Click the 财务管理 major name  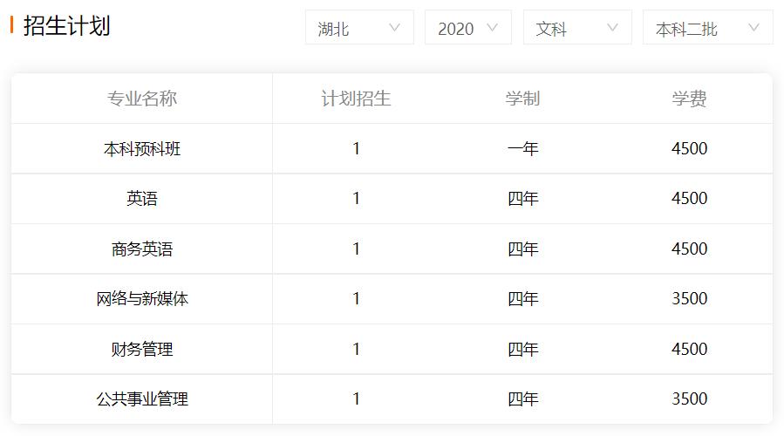pos(142,349)
